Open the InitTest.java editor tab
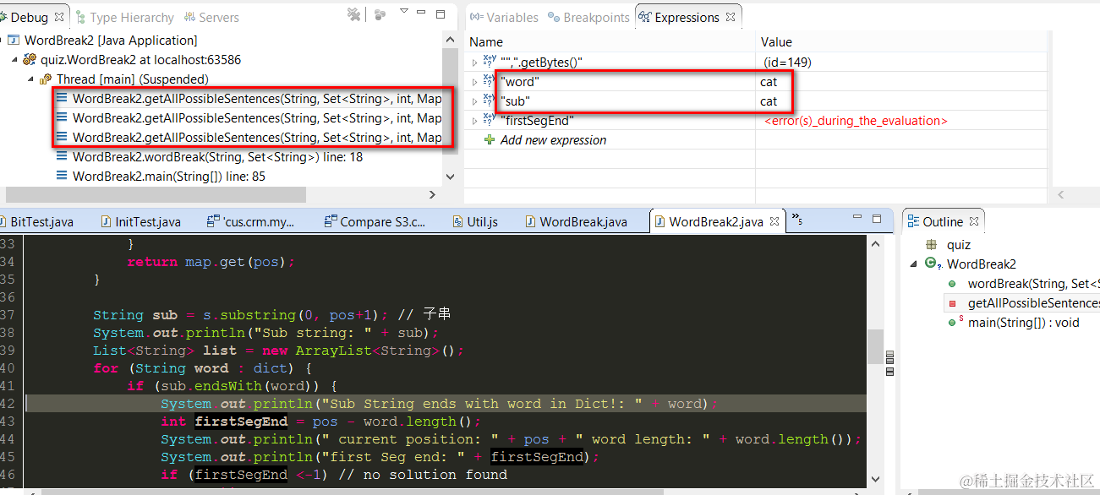This screenshot has width=1100, height=495. 140,222
